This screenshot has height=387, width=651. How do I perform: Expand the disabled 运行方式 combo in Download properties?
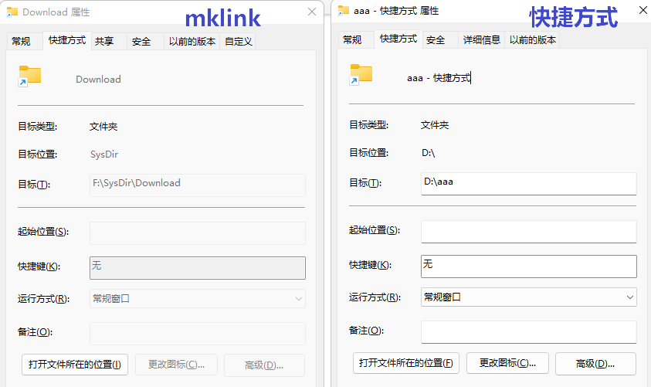pos(198,298)
